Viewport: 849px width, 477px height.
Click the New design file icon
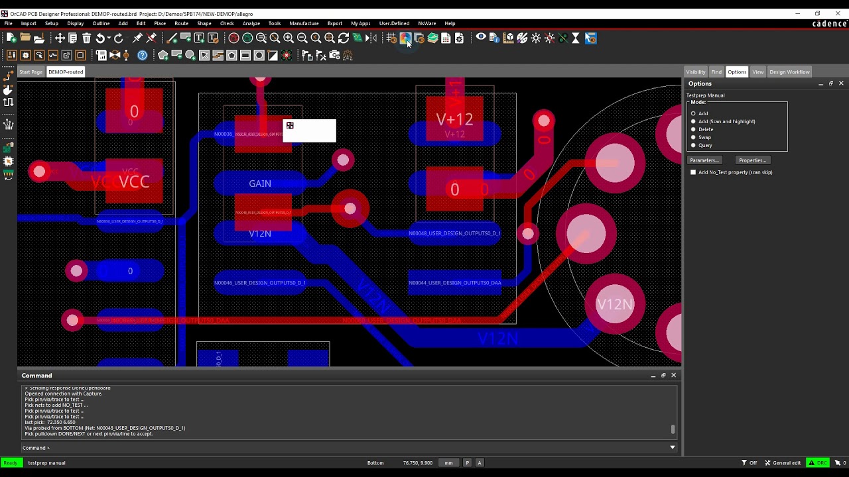point(11,38)
